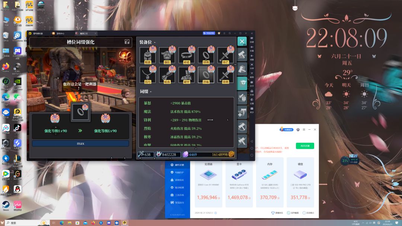Open 电脑防护 in benchmark window sidebar
402x226 pixels.
point(178,172)
